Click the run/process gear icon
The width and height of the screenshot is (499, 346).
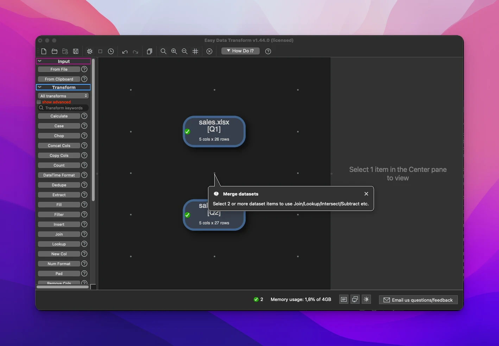tap(90, 51)
